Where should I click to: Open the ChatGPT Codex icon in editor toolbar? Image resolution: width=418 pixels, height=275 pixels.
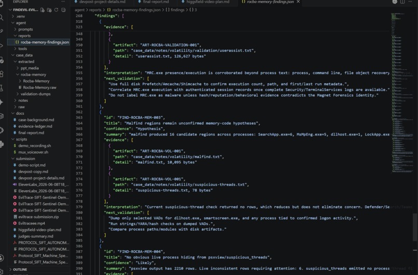click(x=395, y=2)
